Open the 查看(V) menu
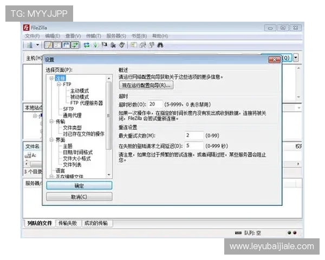 point(73,36)
